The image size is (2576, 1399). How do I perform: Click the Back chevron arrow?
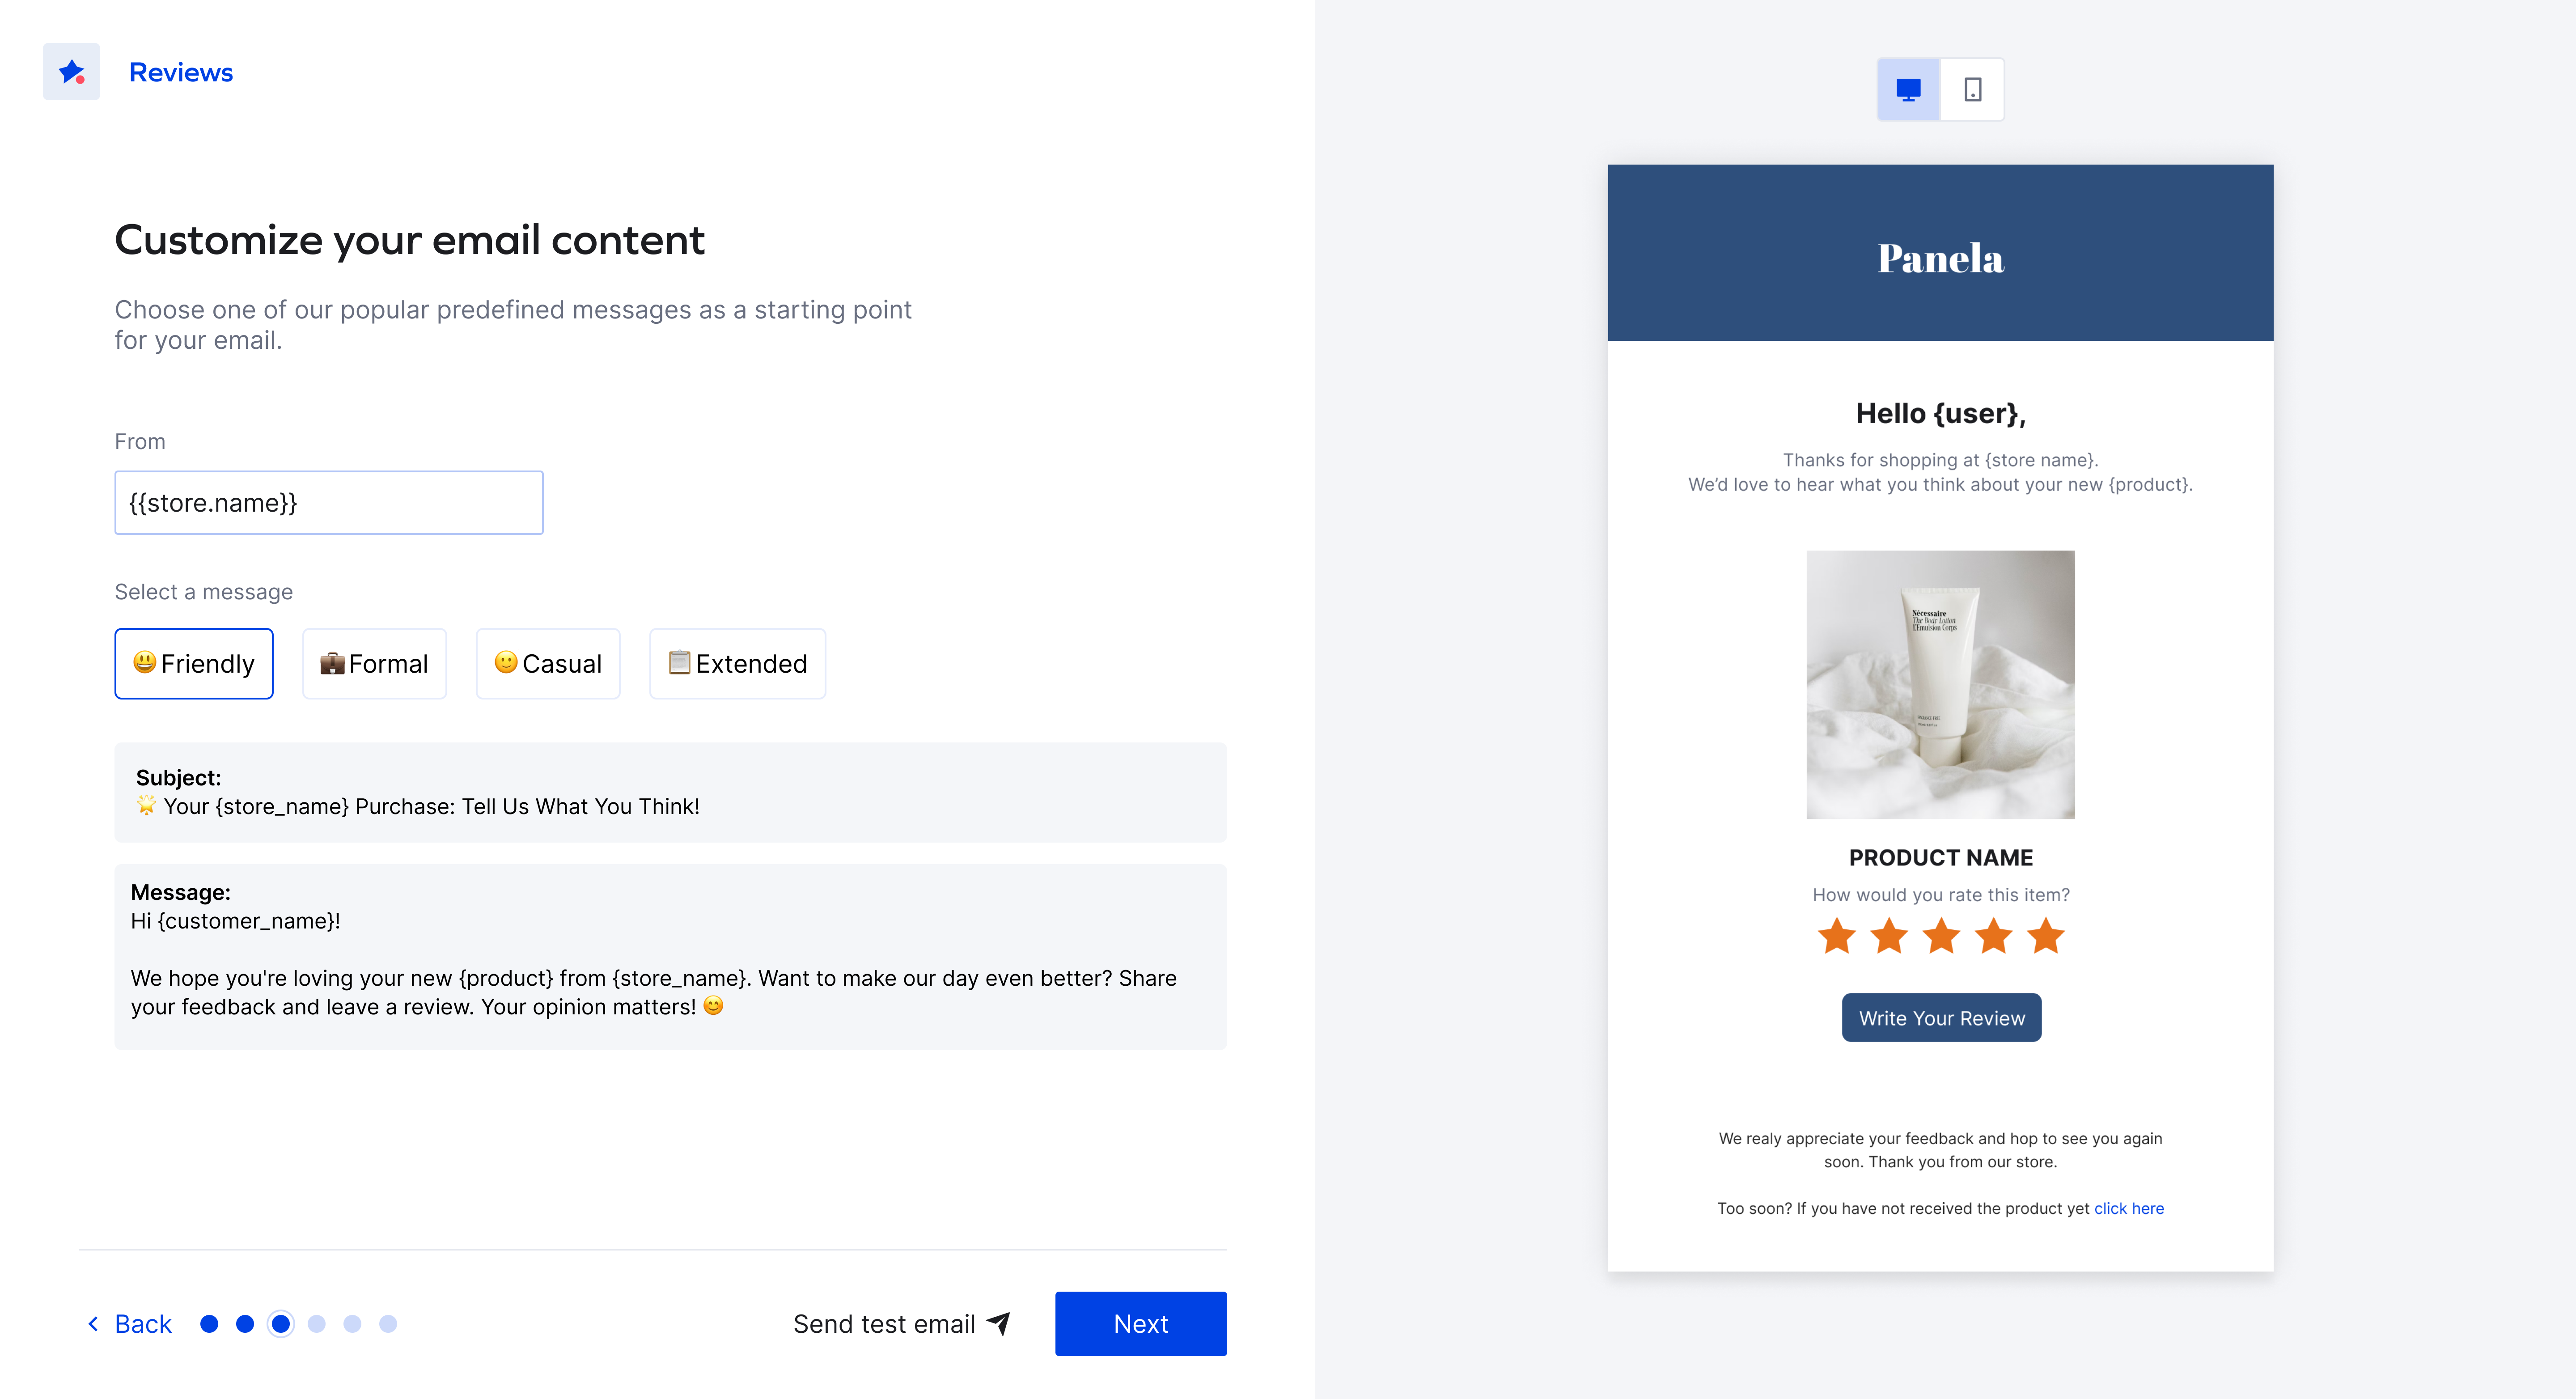coord(93,1324)
